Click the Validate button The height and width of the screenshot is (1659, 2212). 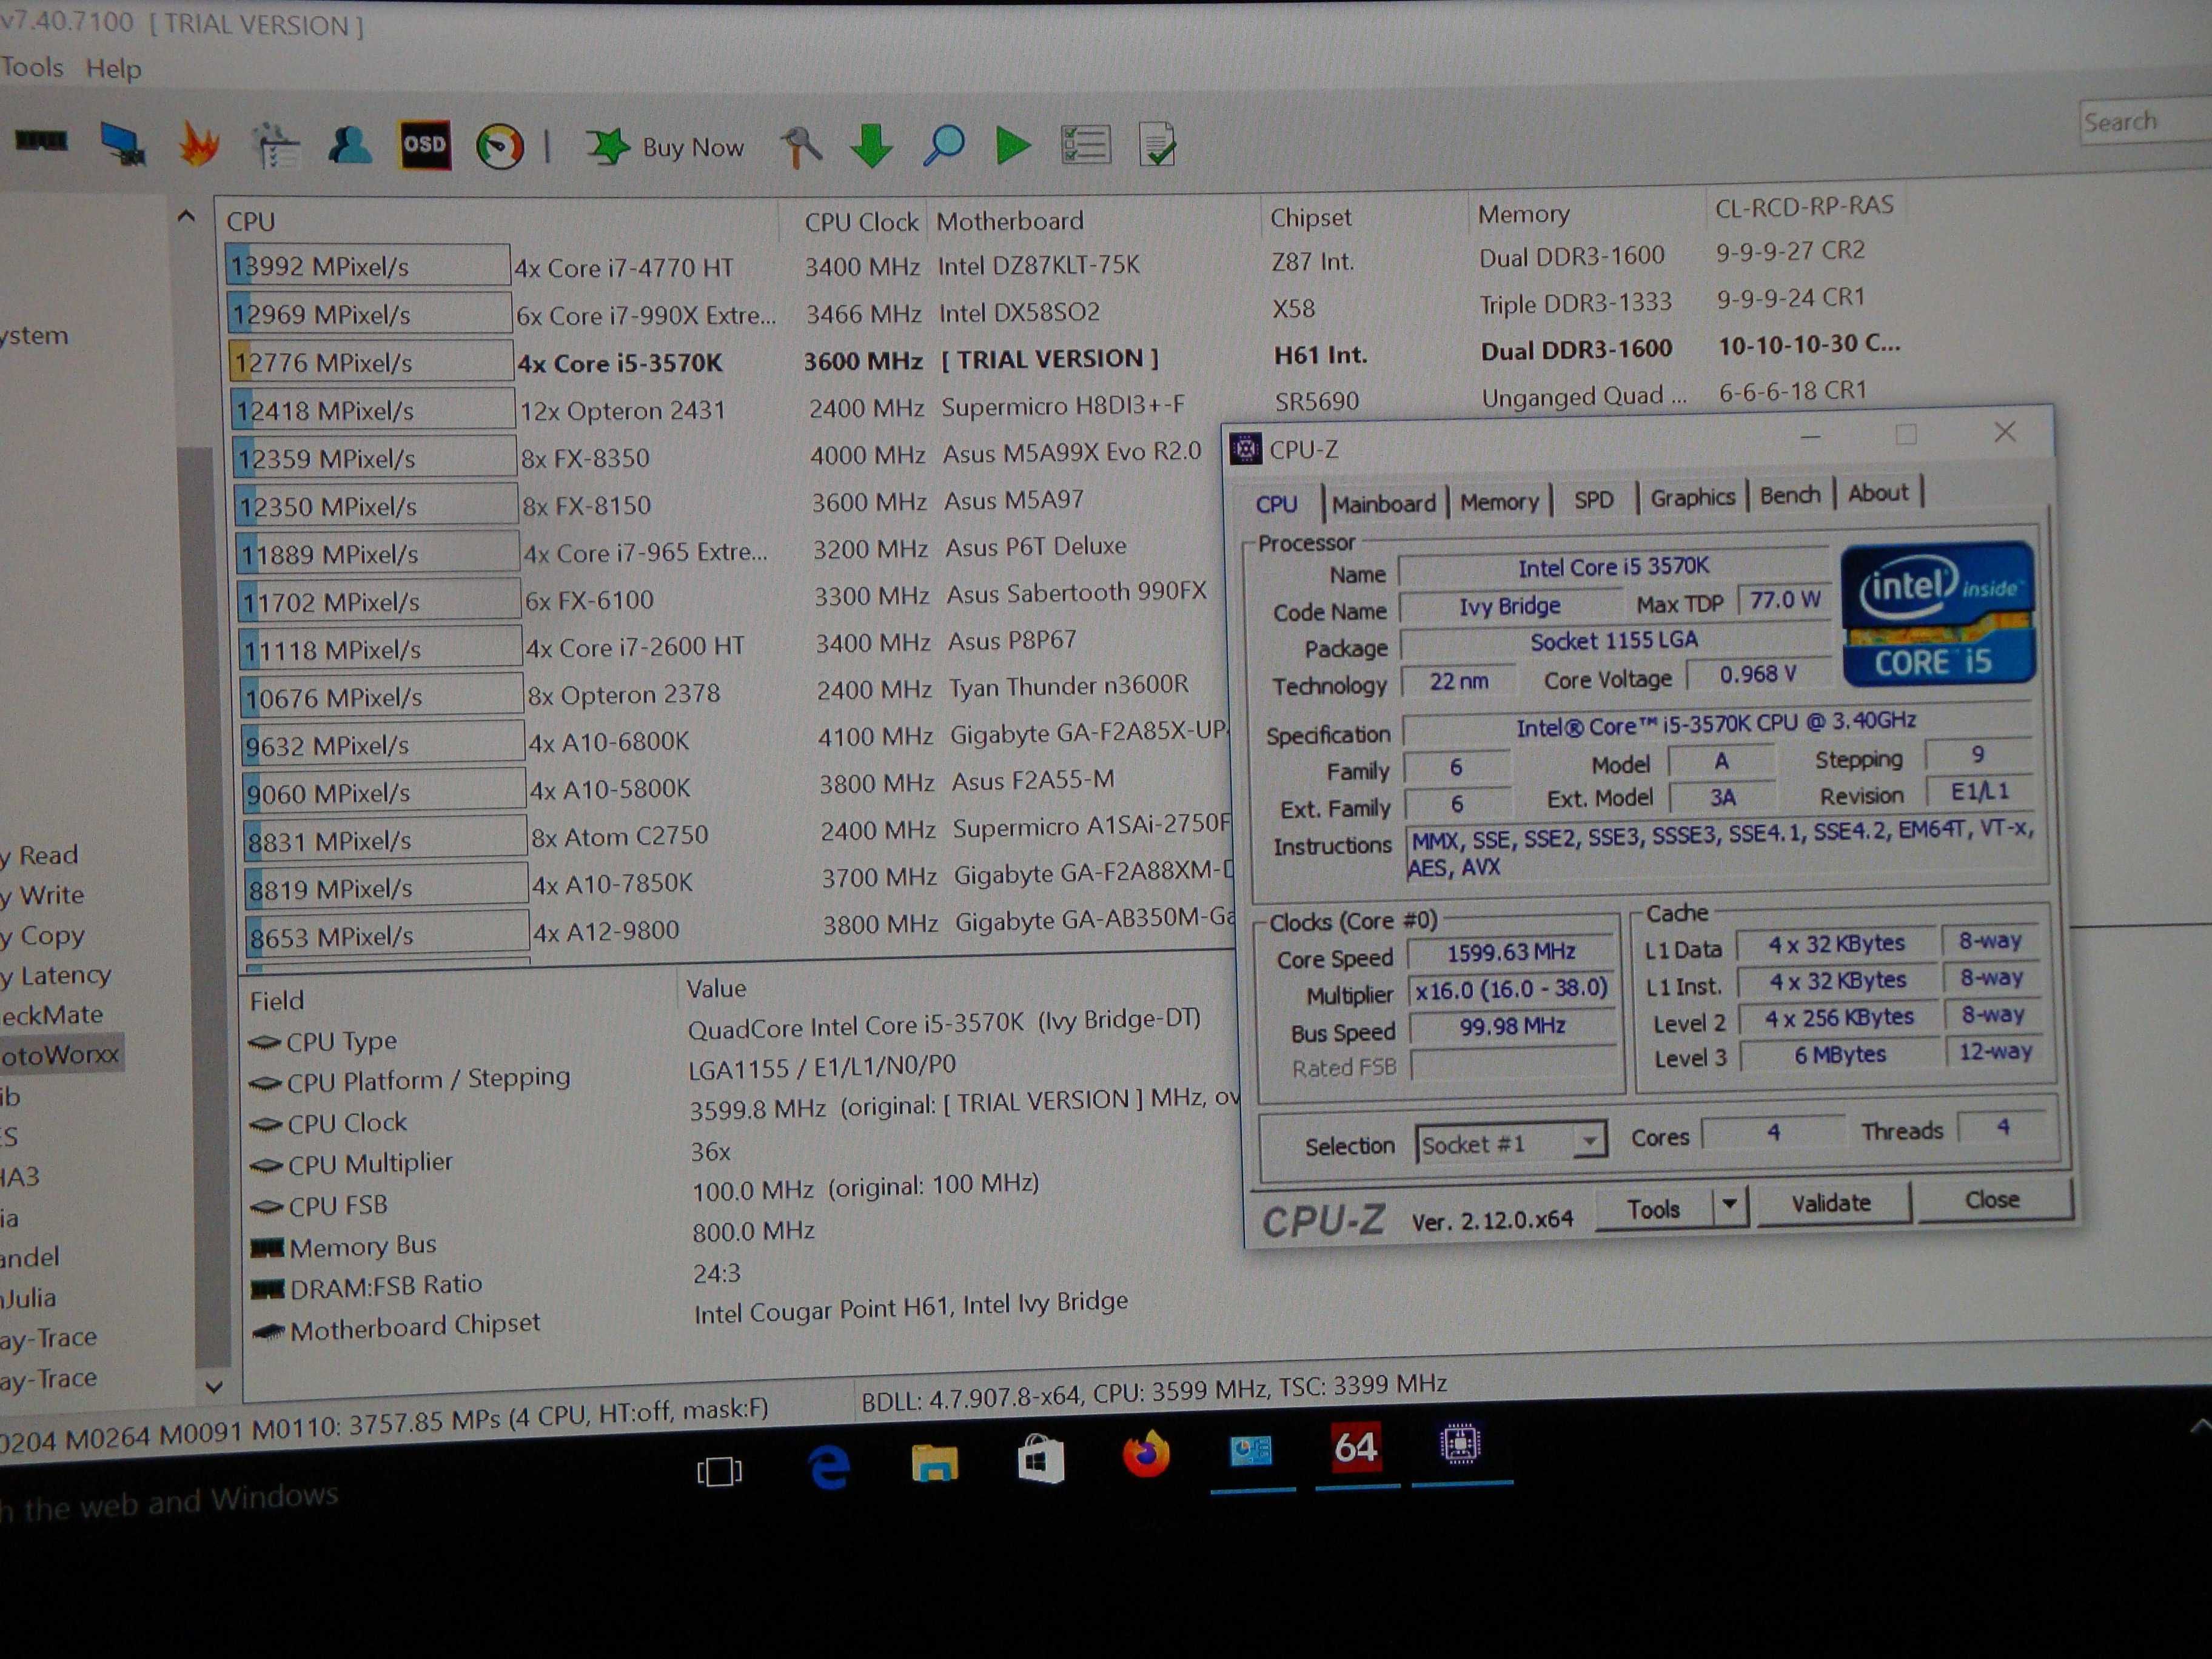click(1831, 1203)
